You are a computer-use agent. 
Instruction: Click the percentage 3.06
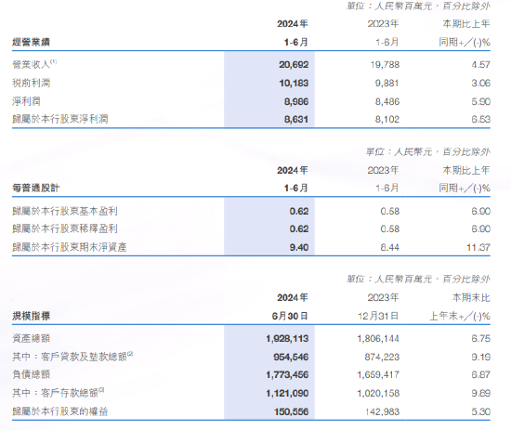[480, 84]
